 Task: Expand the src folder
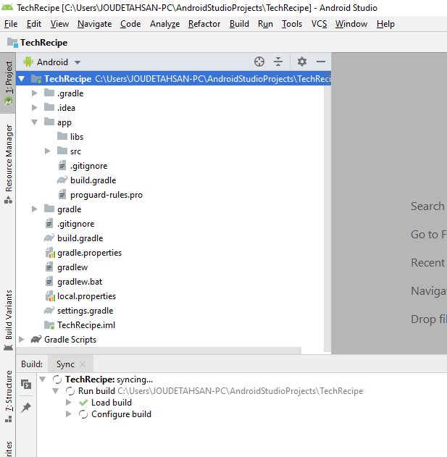48,151
